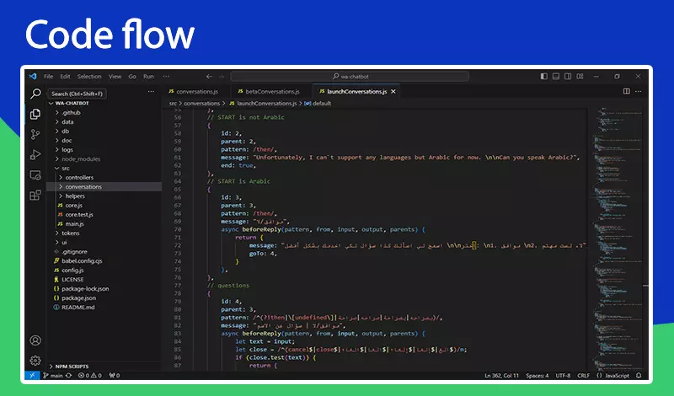Open core.test.js in the explorer
This screenshot has height=396, width=674.
pos(104,215)
